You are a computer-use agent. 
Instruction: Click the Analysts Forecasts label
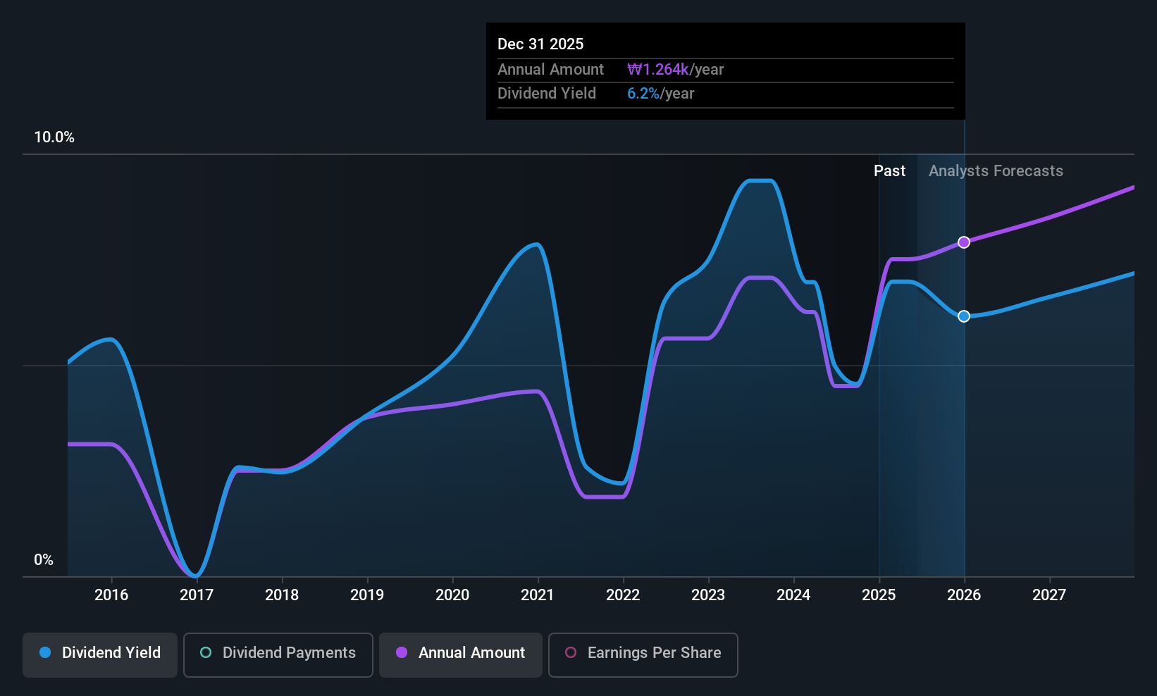(996, 171)
